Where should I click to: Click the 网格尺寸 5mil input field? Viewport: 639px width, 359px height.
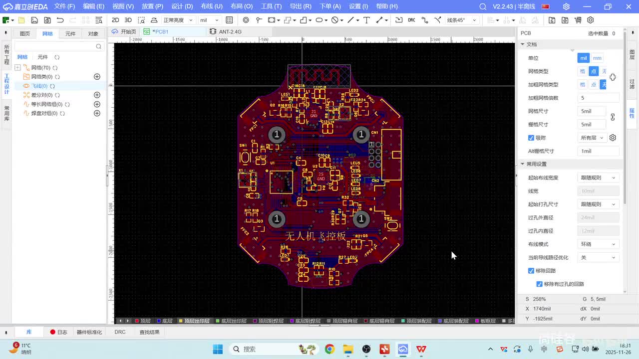coord(592,111)
